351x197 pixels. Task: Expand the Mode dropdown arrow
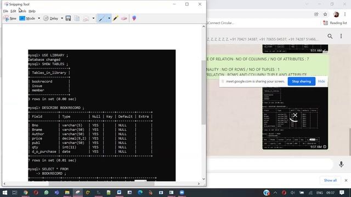coord(39,18)
